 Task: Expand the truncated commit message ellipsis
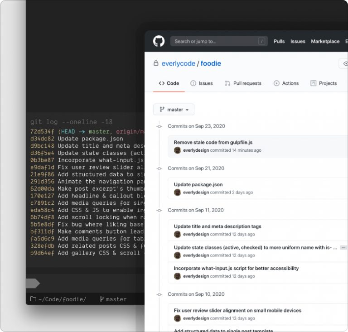pyautogui.click(x=343, y=248)
